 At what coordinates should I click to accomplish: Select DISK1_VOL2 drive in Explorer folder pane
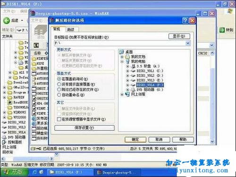click(14, 122)
